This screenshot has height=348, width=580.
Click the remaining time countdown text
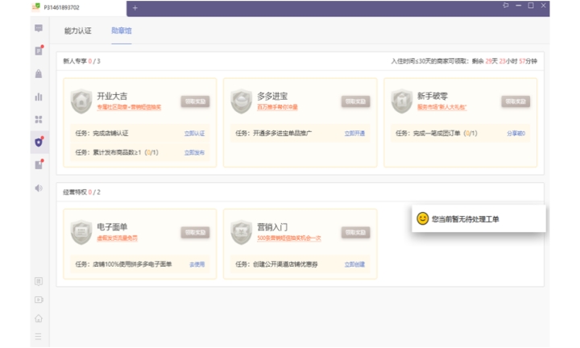coord(504,61)
